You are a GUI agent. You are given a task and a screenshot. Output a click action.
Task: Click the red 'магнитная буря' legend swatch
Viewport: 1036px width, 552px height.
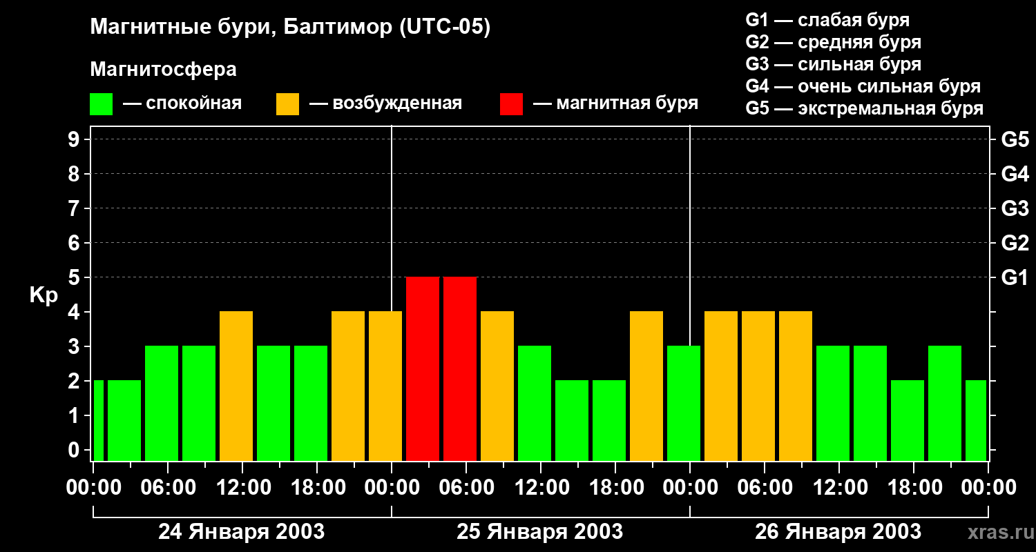511,104
